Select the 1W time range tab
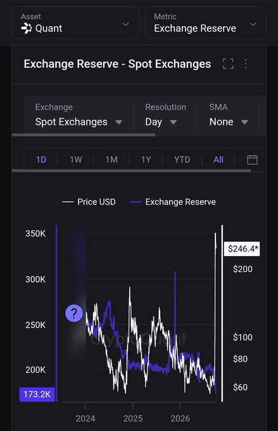The image size is (278, 431). pos(76,160)
